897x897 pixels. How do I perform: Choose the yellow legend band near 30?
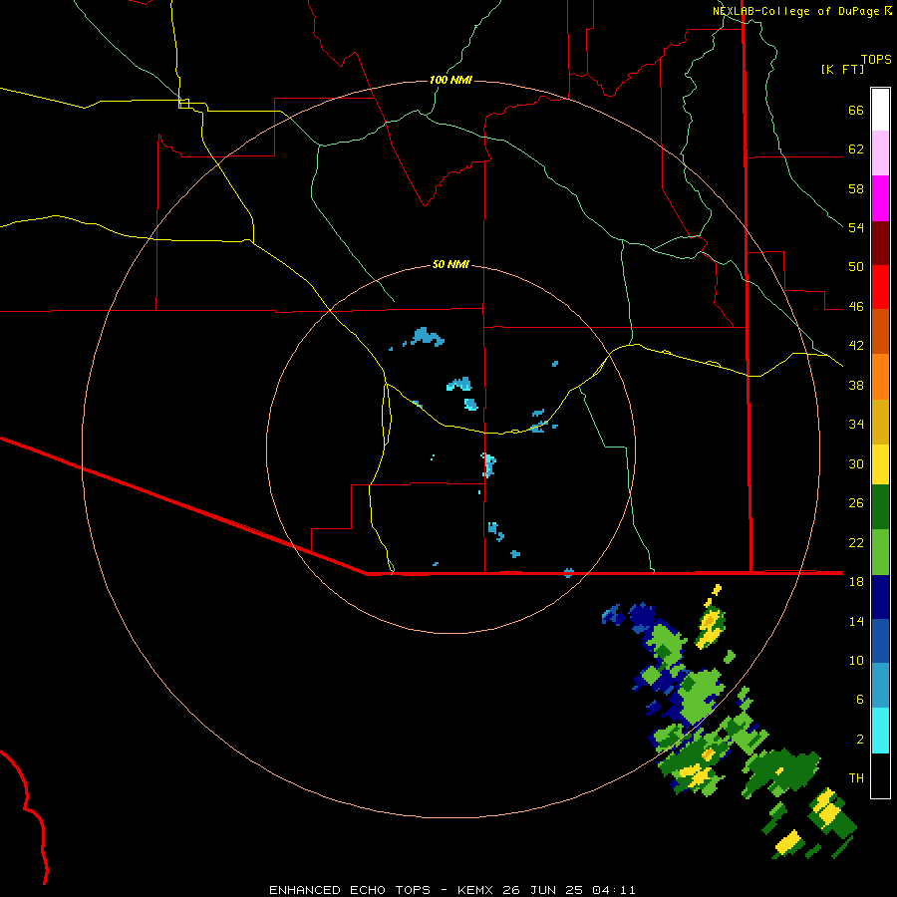880,464
